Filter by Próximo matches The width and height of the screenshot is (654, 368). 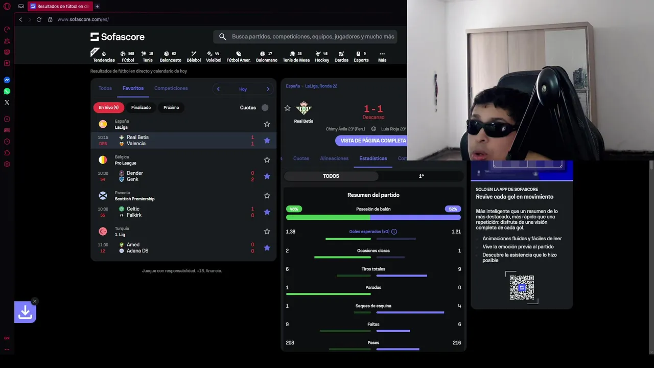click(x=171, y=108)
